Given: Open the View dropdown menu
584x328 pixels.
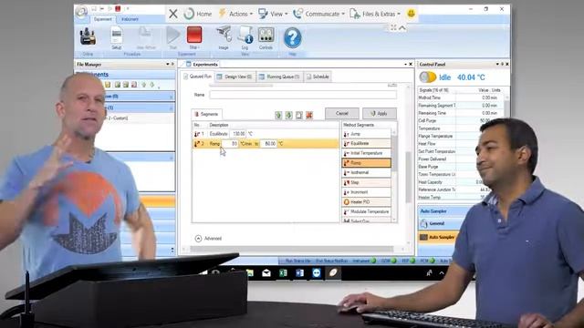Looking at the screenshot, I should [x=273, y=14].
